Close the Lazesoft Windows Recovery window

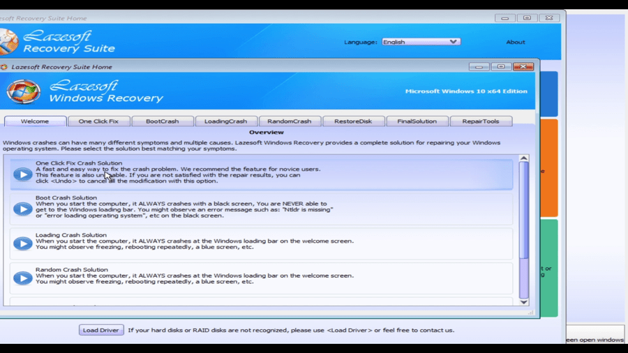pyautogui.click(x=523, y=66)
